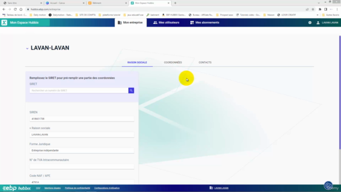The height and width of the screenshot is (192, 341).
Task: Click the browser address bar
Action: (165, 10)
